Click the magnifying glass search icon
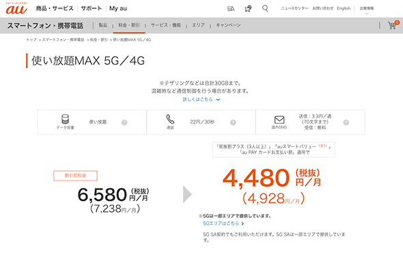 (x=265, y=8)
